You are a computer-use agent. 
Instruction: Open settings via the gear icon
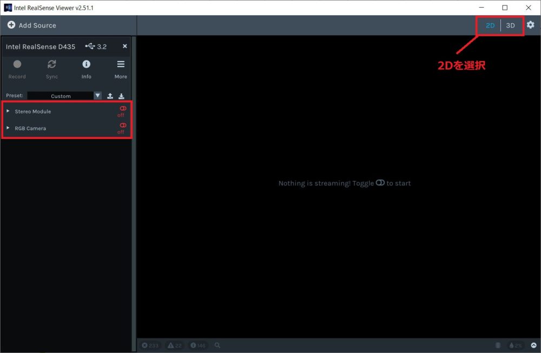click(530, 25)
